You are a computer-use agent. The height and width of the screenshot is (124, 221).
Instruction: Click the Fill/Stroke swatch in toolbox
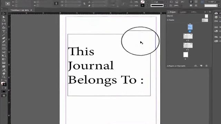coord(4,84)
